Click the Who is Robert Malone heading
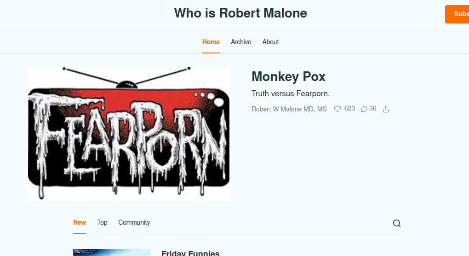 tap(240, 13)
